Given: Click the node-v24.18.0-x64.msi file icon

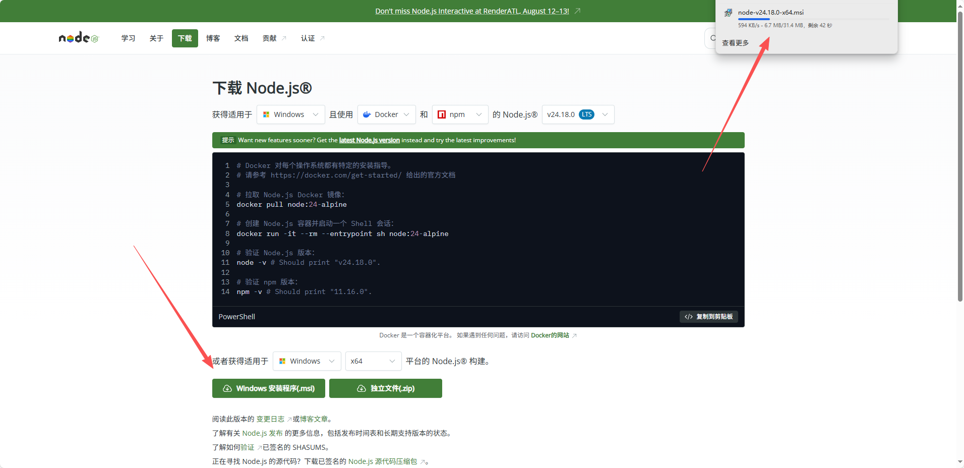Looking at the screenshot, I should [728, 13].
